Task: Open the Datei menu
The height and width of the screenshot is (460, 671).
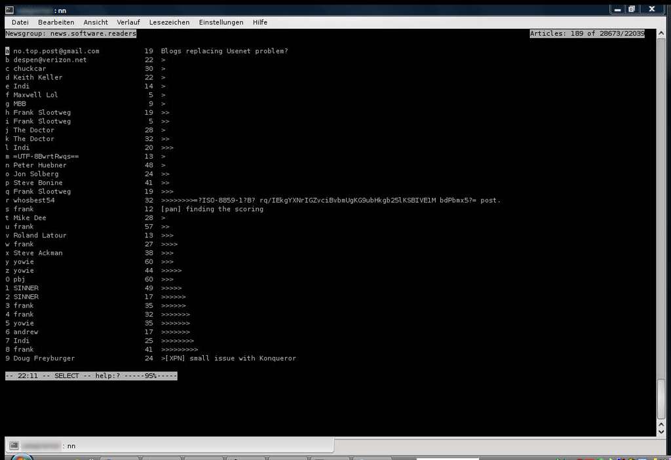Action: click(x=20, y=22)
